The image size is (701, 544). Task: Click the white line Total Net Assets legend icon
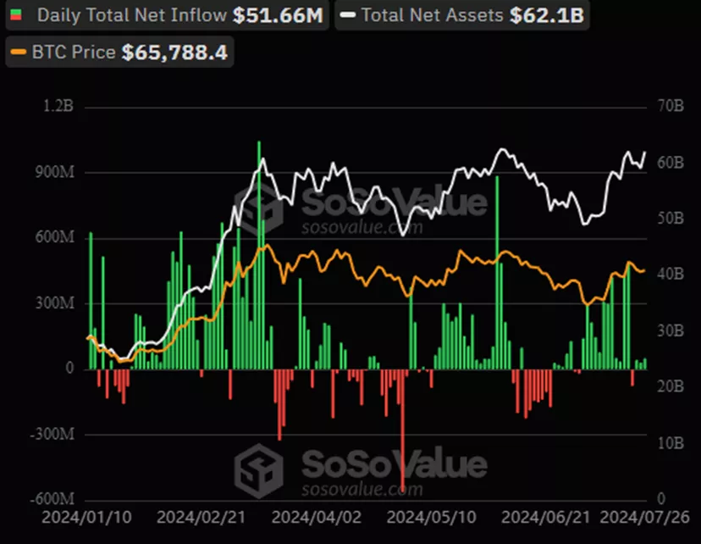pos(346,15)
